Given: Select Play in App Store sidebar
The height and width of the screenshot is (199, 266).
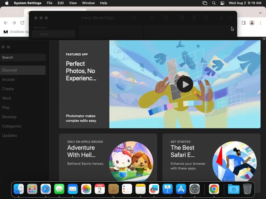Looking at the screenshot, I should (x=23, y=107).
